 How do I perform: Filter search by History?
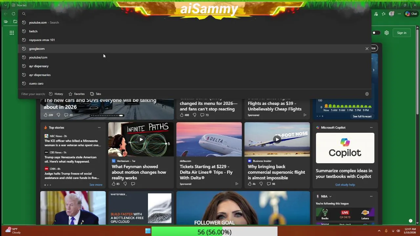point(56,94)
